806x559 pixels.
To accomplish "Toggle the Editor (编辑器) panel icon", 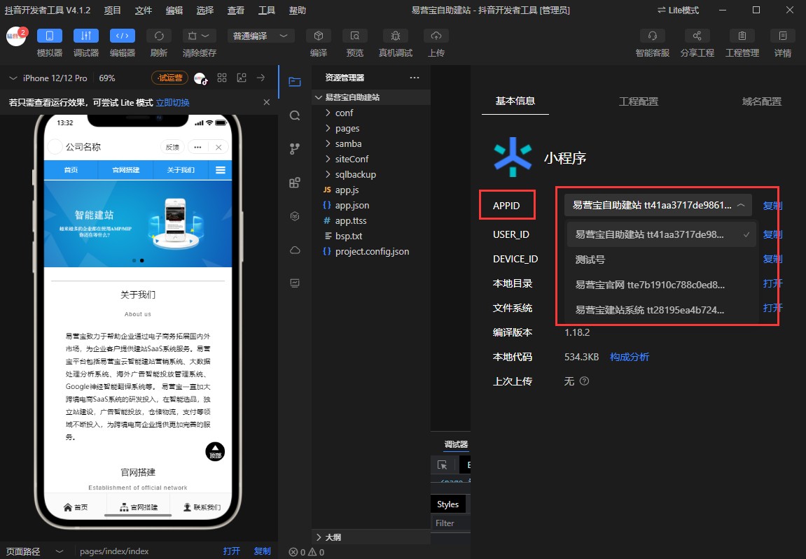I will pyautogui.click(x=123, y=36).
